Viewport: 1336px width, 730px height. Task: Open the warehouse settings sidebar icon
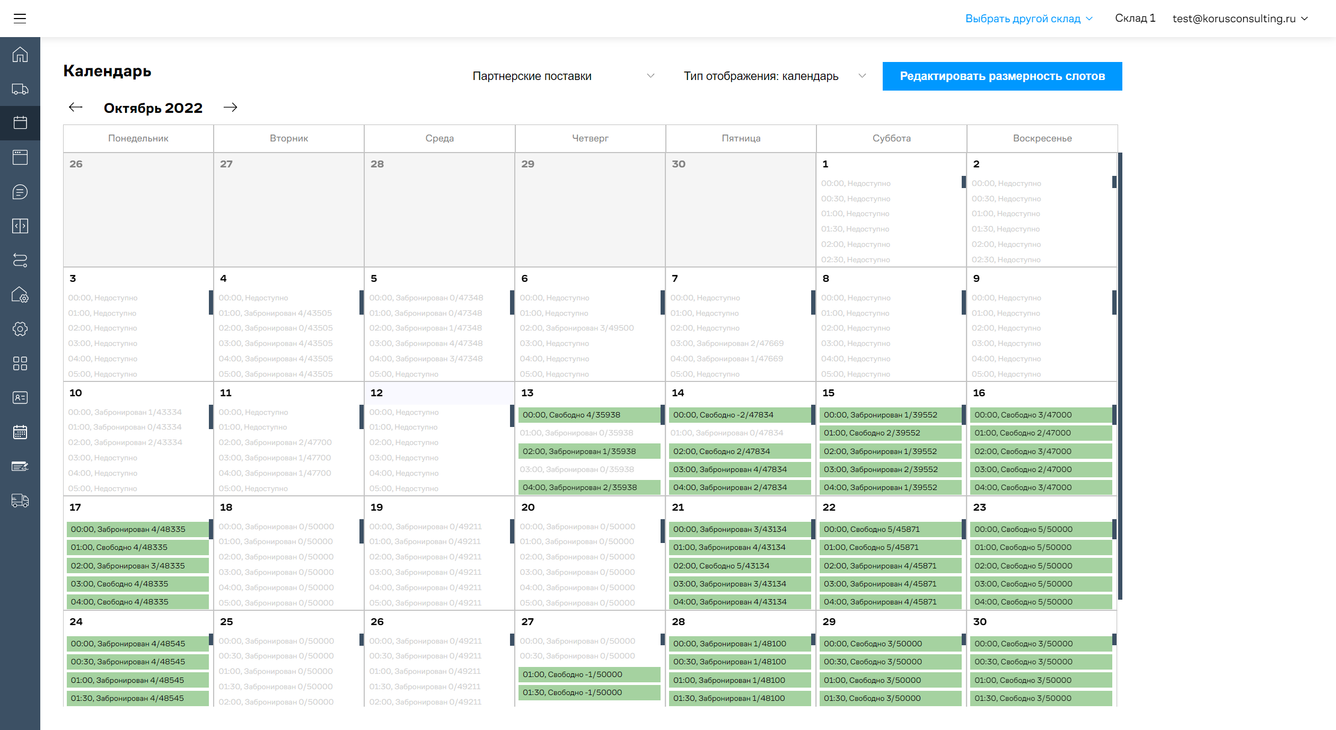point(20,295)
